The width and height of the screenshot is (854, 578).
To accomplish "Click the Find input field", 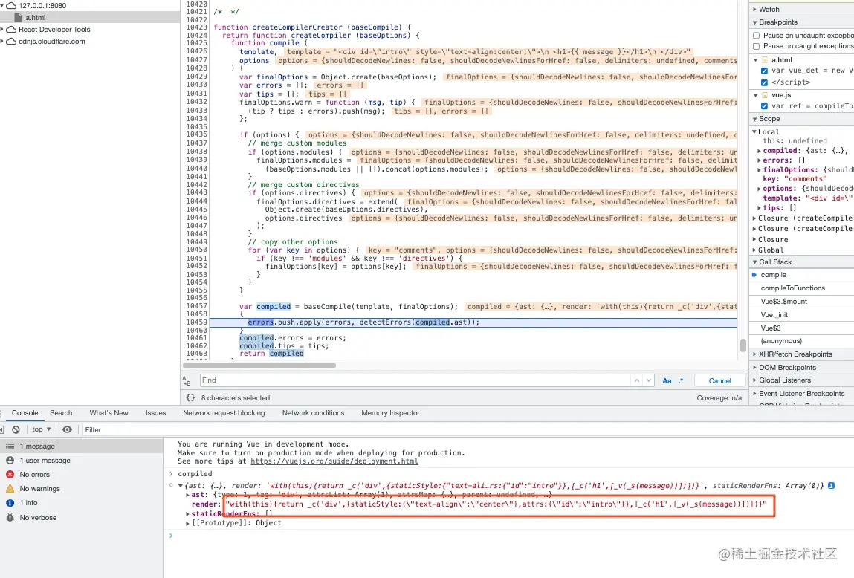I will [415, 380].
